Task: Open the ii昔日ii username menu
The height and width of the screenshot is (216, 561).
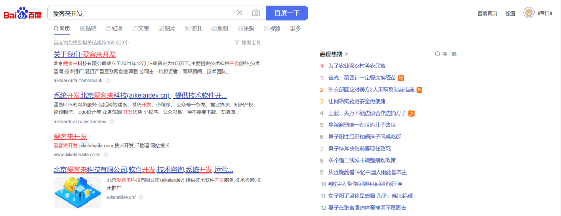Action: [x=545, y=13]
